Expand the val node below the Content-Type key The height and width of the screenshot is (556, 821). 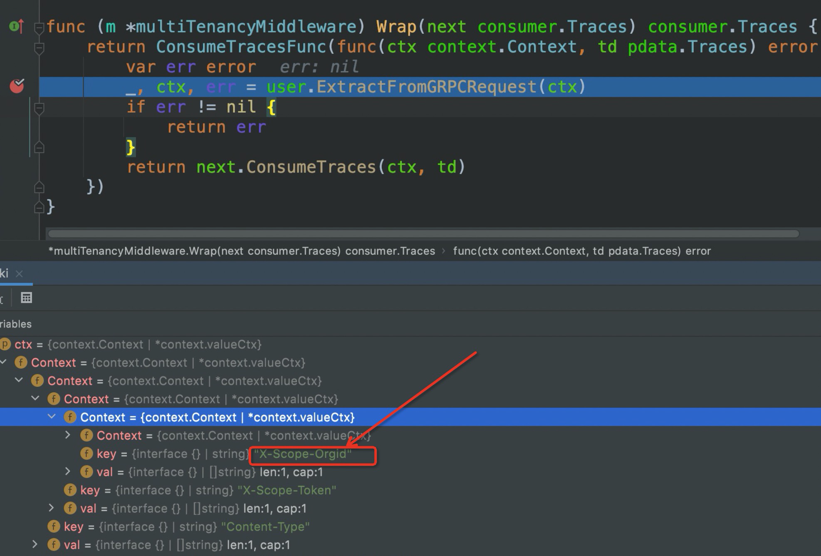(35, 544)
